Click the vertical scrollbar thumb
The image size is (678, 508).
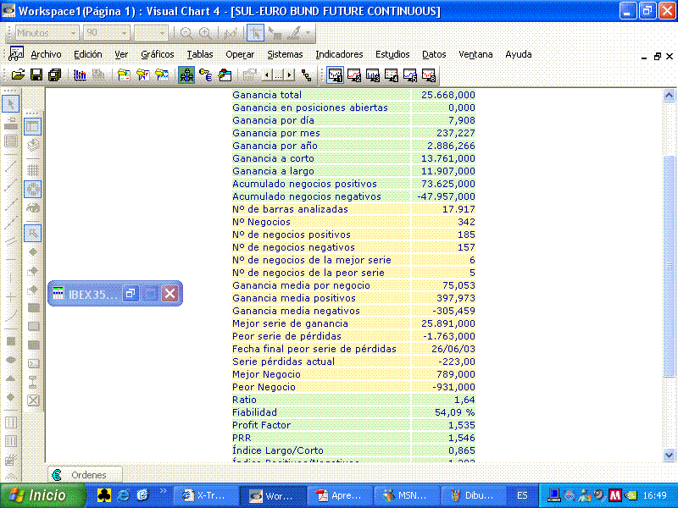[669, 266]
